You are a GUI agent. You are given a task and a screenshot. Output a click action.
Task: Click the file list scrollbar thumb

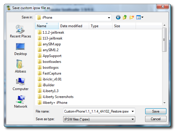click(164, 40)
